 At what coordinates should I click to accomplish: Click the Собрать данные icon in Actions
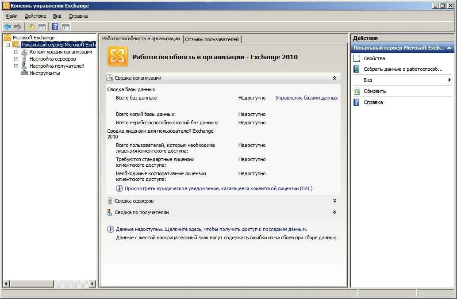click(357, 69)
